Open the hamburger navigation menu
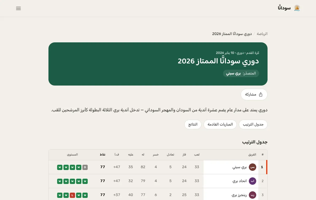Viewport: 316px width, 200px height. click(x=18, y=8)
